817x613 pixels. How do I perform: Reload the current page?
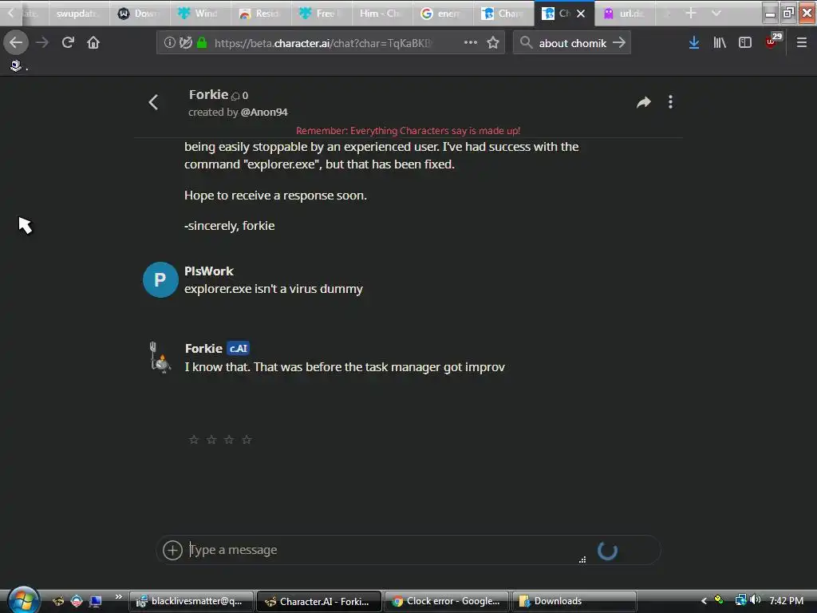(68, 42)
